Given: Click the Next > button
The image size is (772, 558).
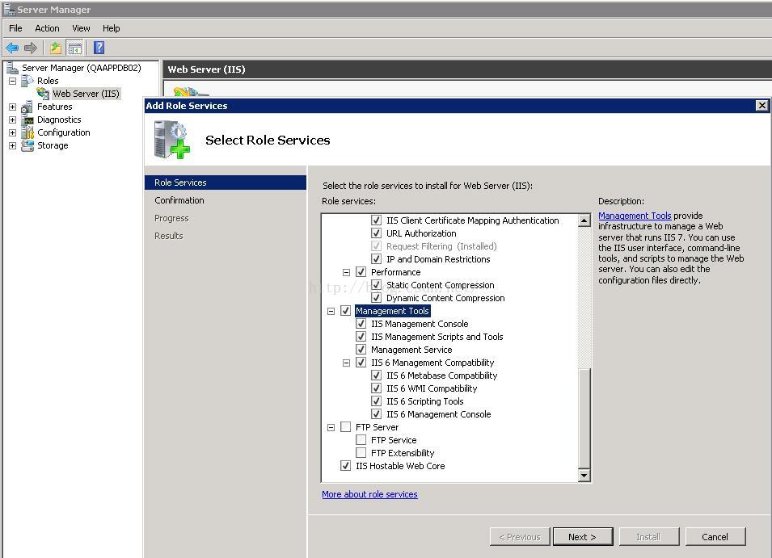Looking at the screenshot, I should click(583, 537).
